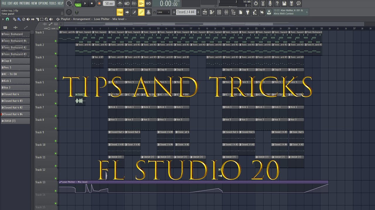Image resolution: width=375 pixels, height=210 pixels.
Task: Open the OPTIONS menu
Action: (x=43, y=3)
